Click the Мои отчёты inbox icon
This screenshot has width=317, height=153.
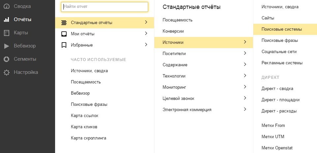[64, 34]
